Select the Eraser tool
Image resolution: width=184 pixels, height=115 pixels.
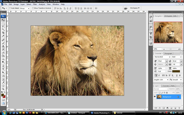tap(3, 52)
